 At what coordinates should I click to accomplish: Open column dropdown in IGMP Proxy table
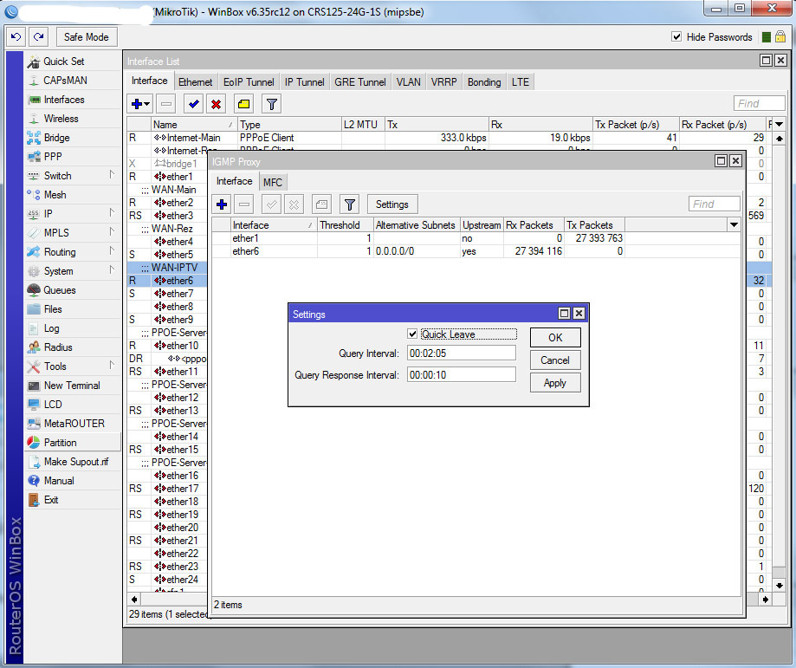(x=734, y=225)
